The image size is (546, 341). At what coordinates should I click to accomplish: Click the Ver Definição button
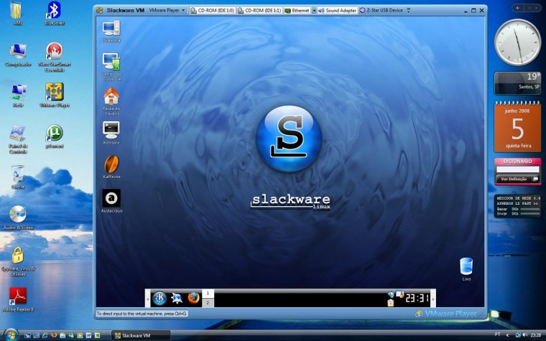(514, 179)
